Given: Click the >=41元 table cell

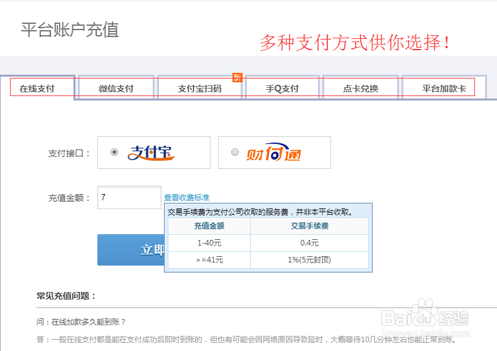Looking at the screenshot, I should 209,260.
